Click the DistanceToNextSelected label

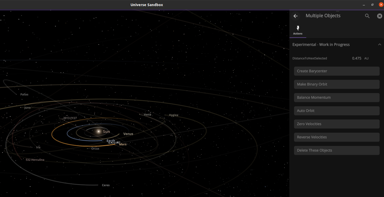coord(310,58)
